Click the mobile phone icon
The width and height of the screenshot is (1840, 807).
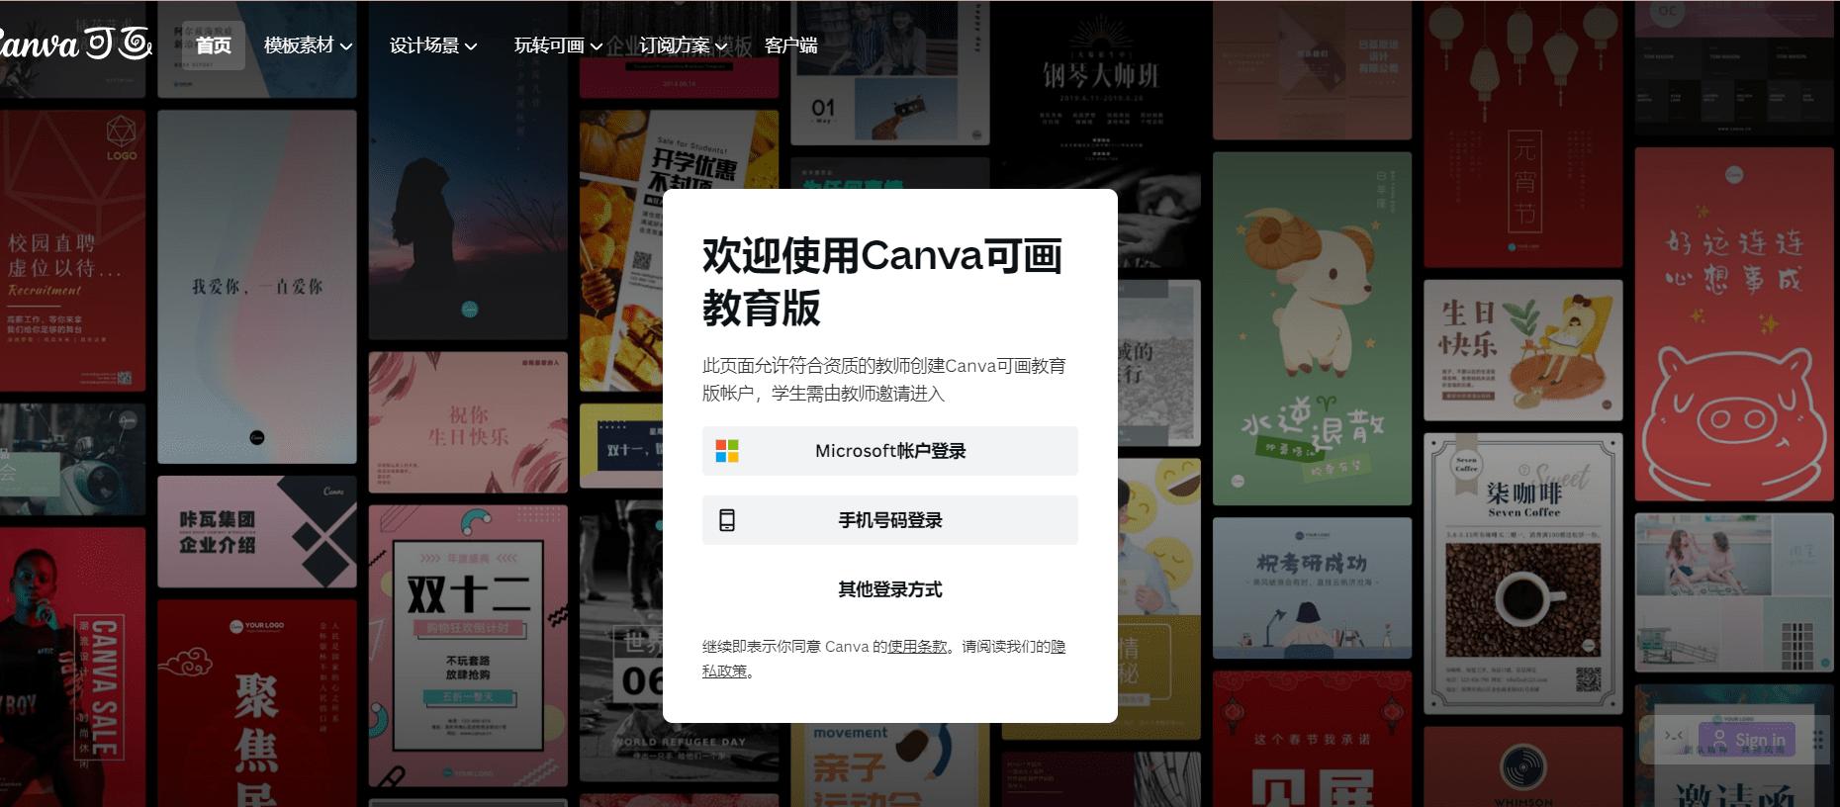tap(727, 520)
